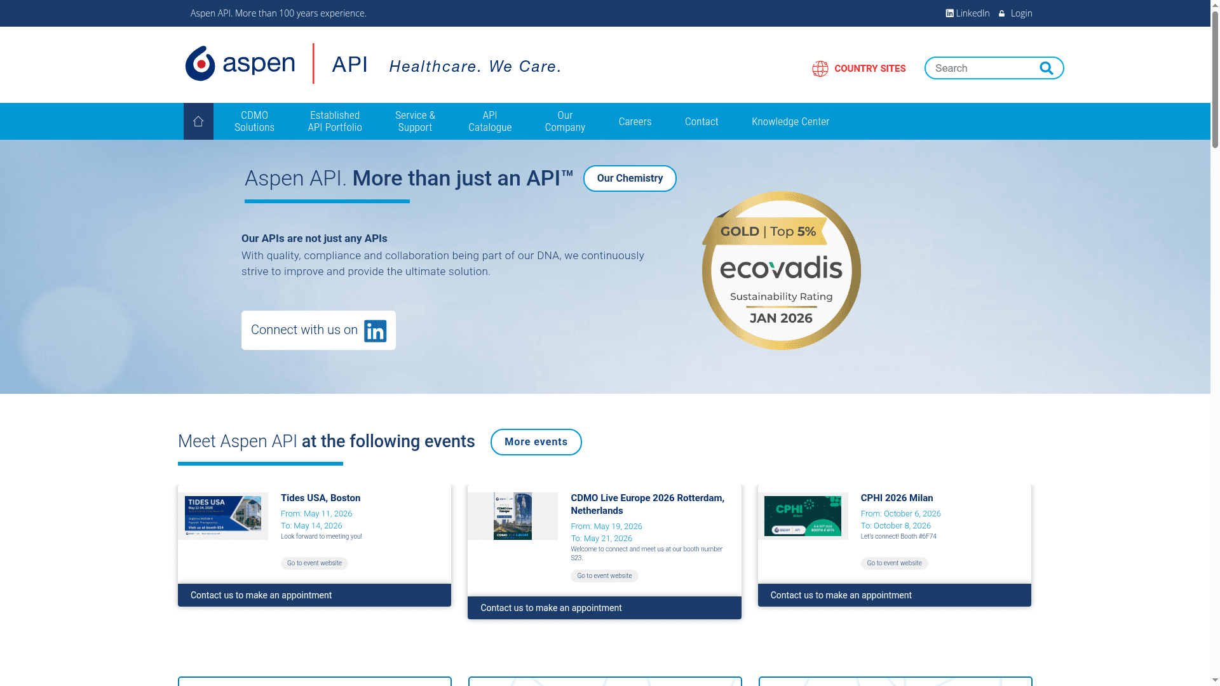The width and height of the screenshot is (1220, 686).
Task: Click the More events button
Action: (536, 441)
